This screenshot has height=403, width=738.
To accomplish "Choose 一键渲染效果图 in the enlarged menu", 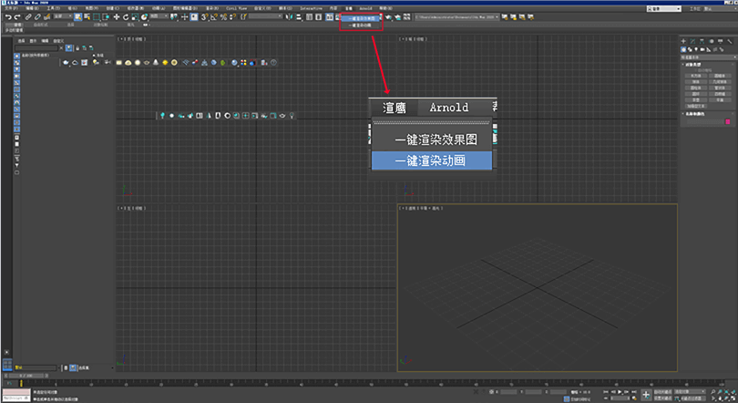I will [436, 140].
